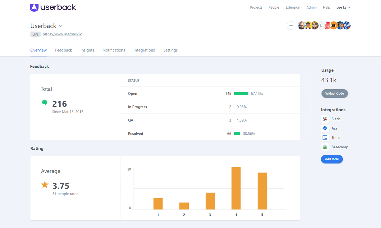
Task: Open the Jira integration icon
Action: click(x=325, y=128)
